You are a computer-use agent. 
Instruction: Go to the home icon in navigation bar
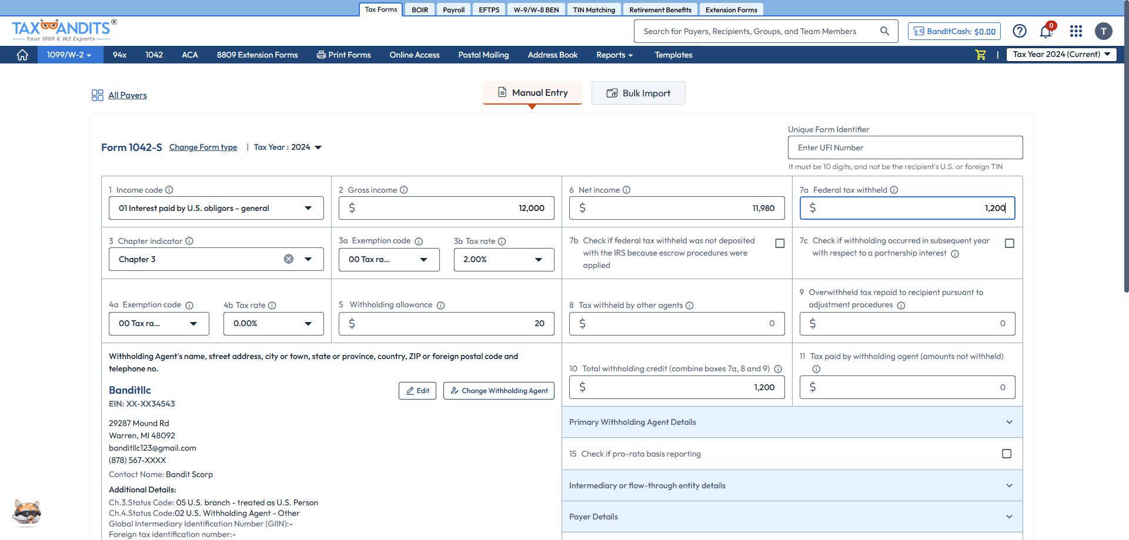(22, 55)
